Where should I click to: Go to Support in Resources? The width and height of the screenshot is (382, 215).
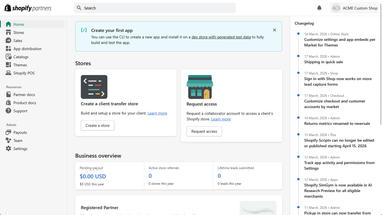pos(33,111)
